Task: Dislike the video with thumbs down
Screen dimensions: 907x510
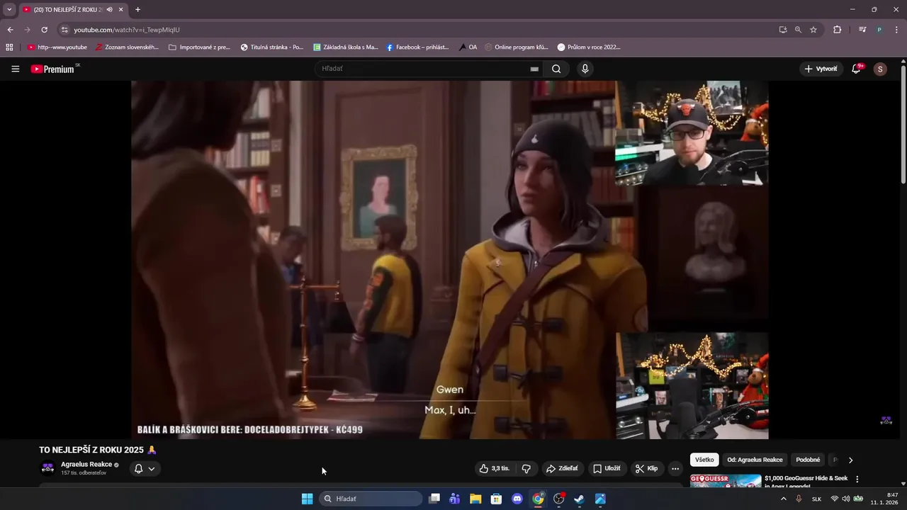Action: [526, 468]
